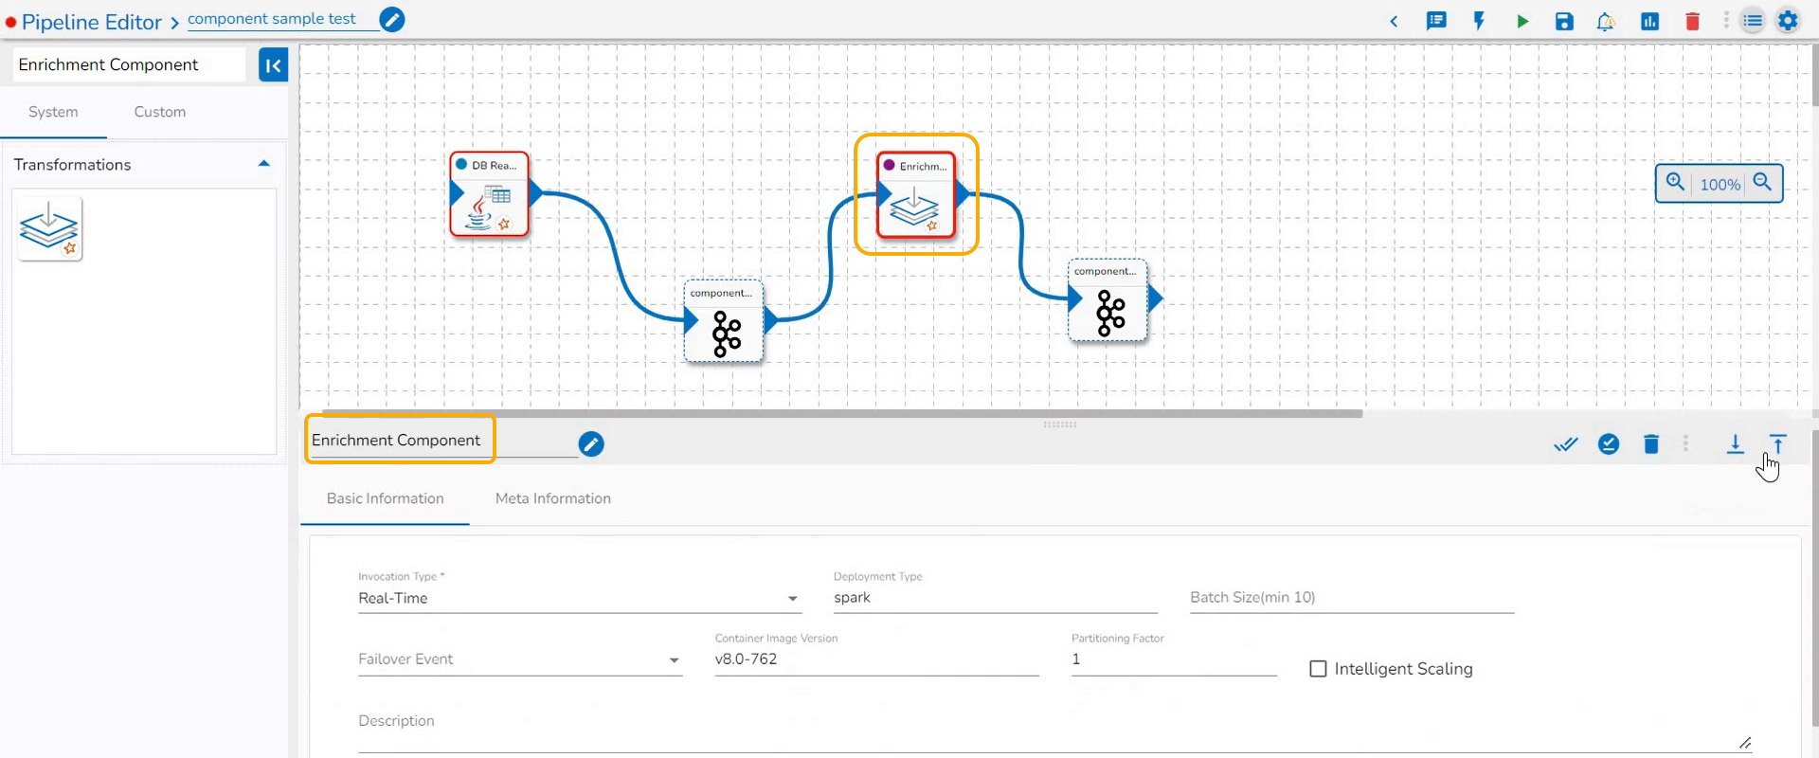Open the alert bell with warning icon
1819x758 pixels.
(1606, 21)
